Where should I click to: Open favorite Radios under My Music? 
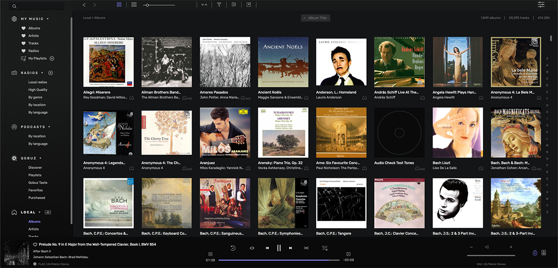[x=33, y=51]
